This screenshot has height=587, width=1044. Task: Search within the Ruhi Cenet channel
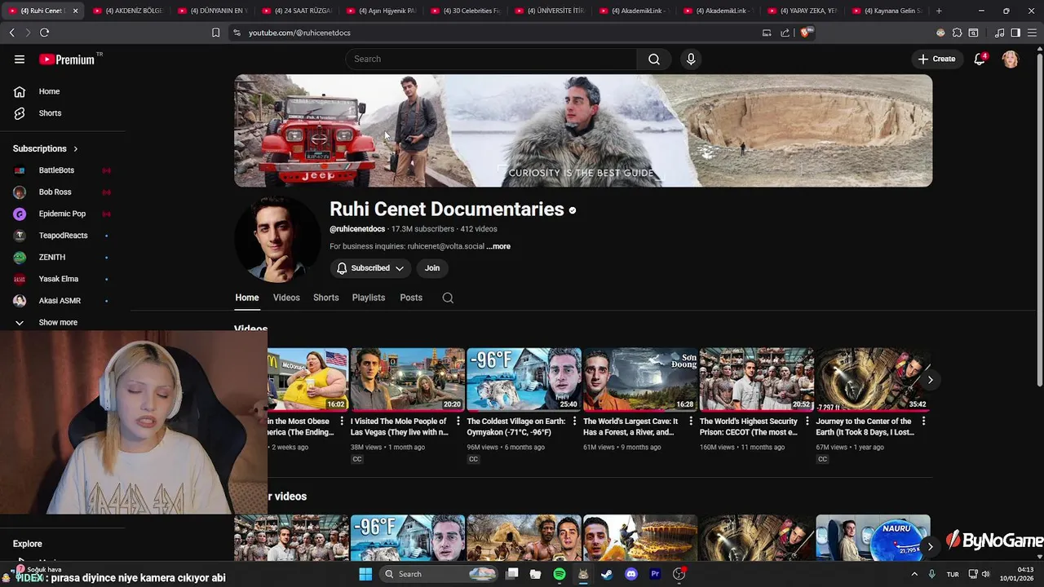pos(448,298)
